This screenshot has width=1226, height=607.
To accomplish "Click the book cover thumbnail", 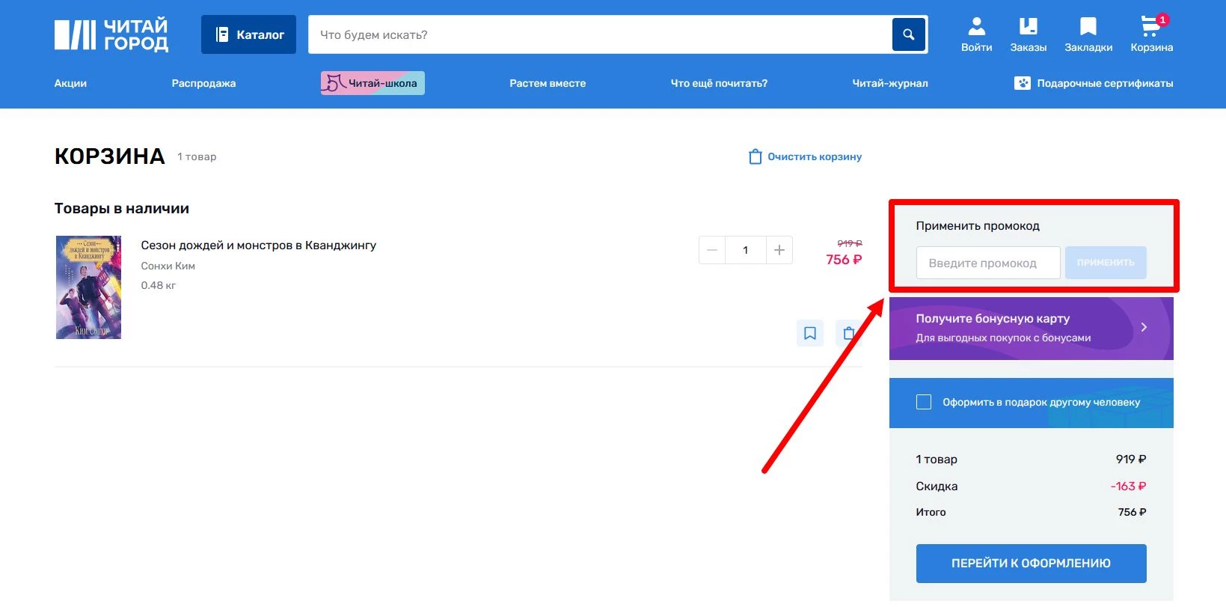I will tap(88, 287).
